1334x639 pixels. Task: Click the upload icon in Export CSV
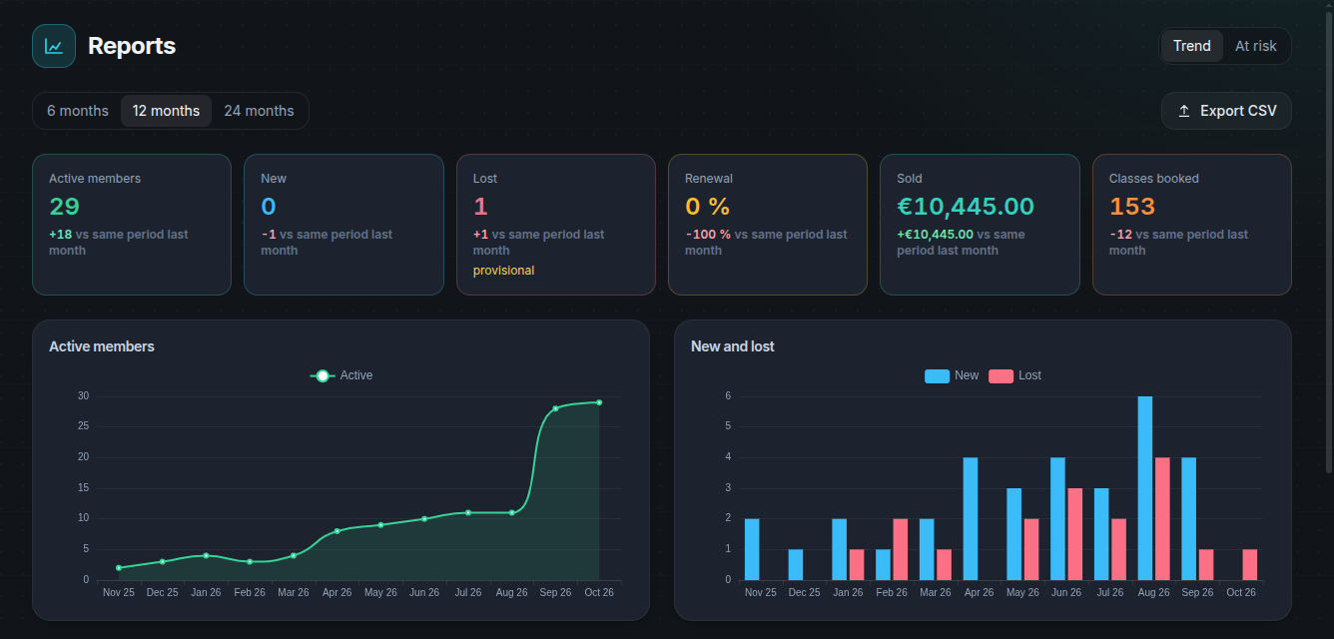pos(1184,111)
